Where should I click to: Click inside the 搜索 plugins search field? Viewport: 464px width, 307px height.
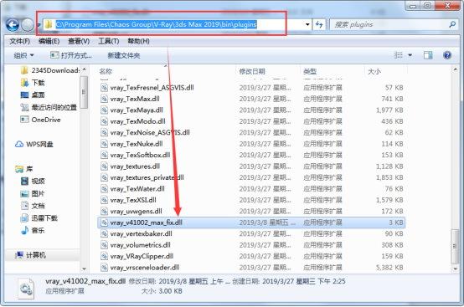(390, 24)
